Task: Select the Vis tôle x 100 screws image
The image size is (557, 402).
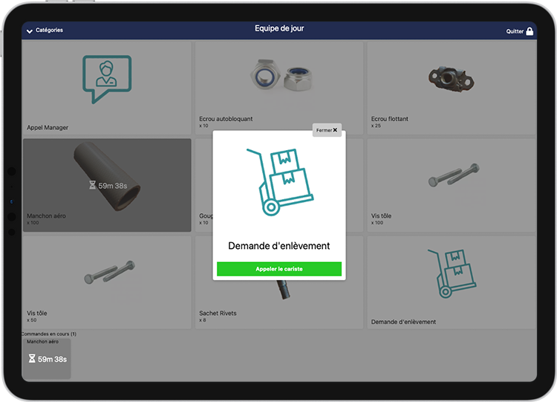Action: pyautogui.click(x=454, y=175)
